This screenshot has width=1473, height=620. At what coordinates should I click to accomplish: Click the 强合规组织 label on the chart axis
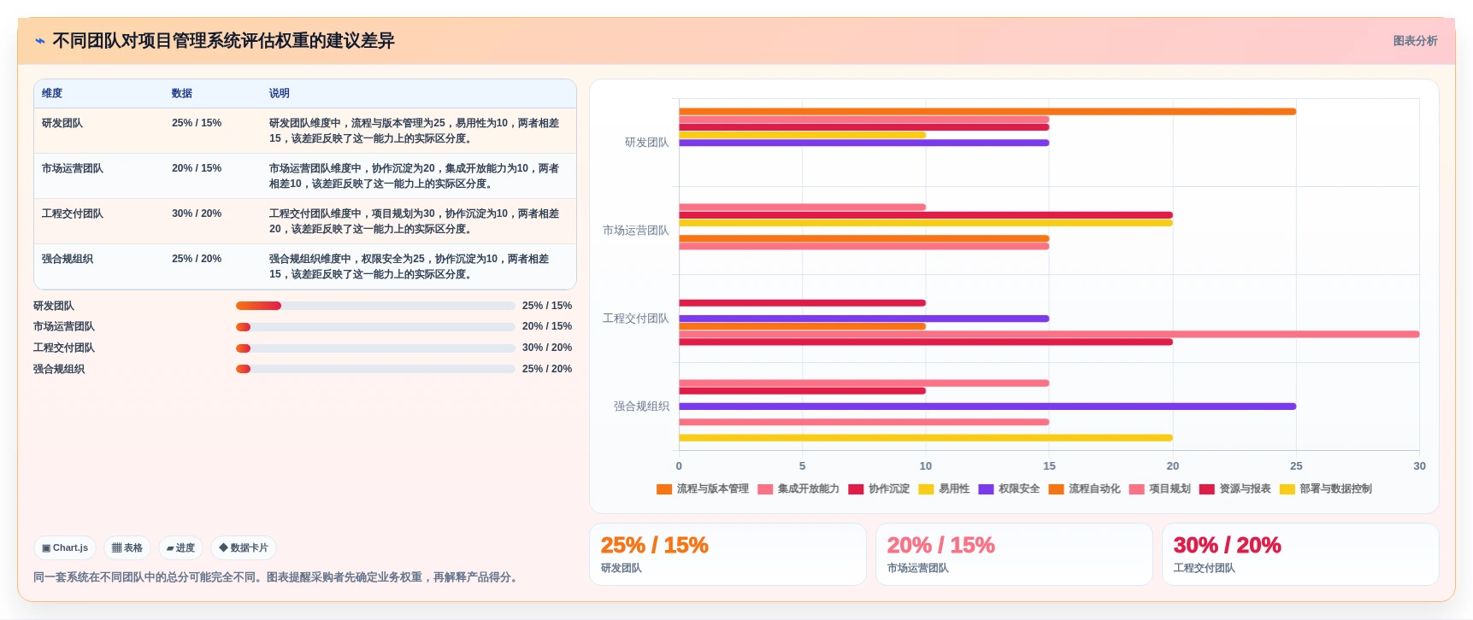641,407
